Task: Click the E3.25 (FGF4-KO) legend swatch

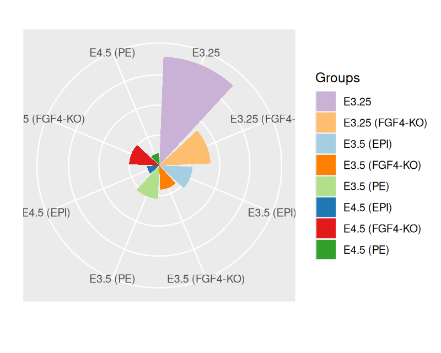Action: point(325,123)
